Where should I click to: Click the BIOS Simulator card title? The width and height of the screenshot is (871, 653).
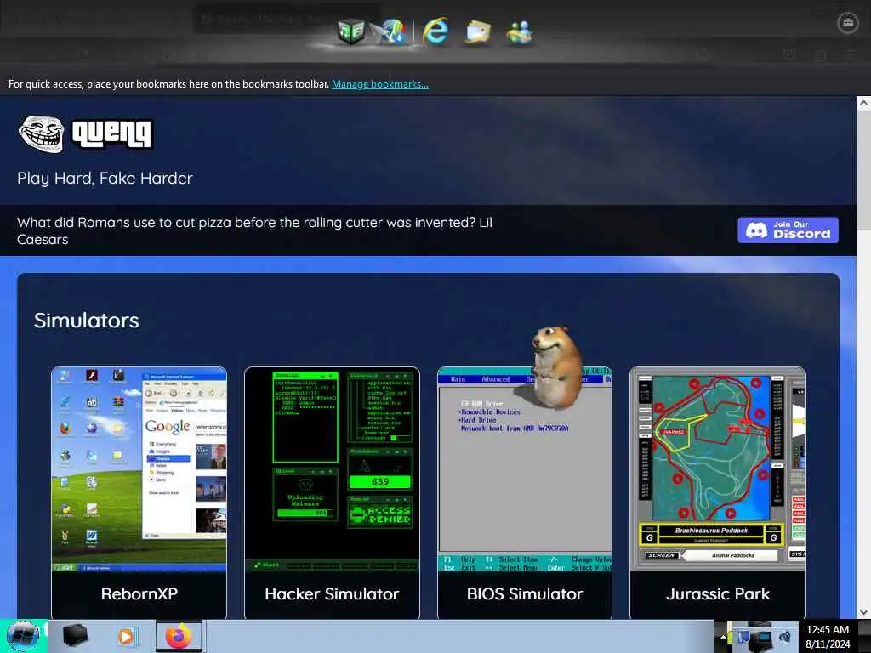(525, 593)
